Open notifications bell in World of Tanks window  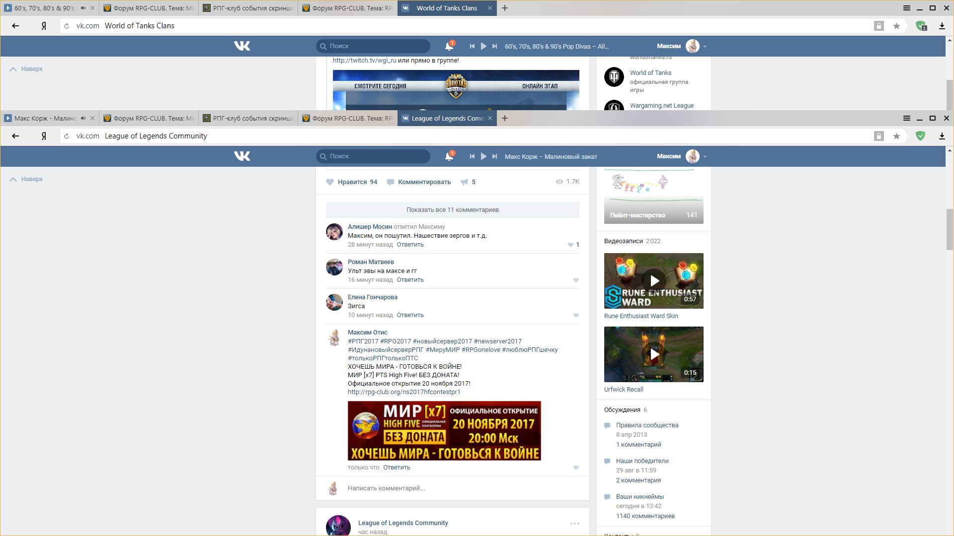pos(449,46)
